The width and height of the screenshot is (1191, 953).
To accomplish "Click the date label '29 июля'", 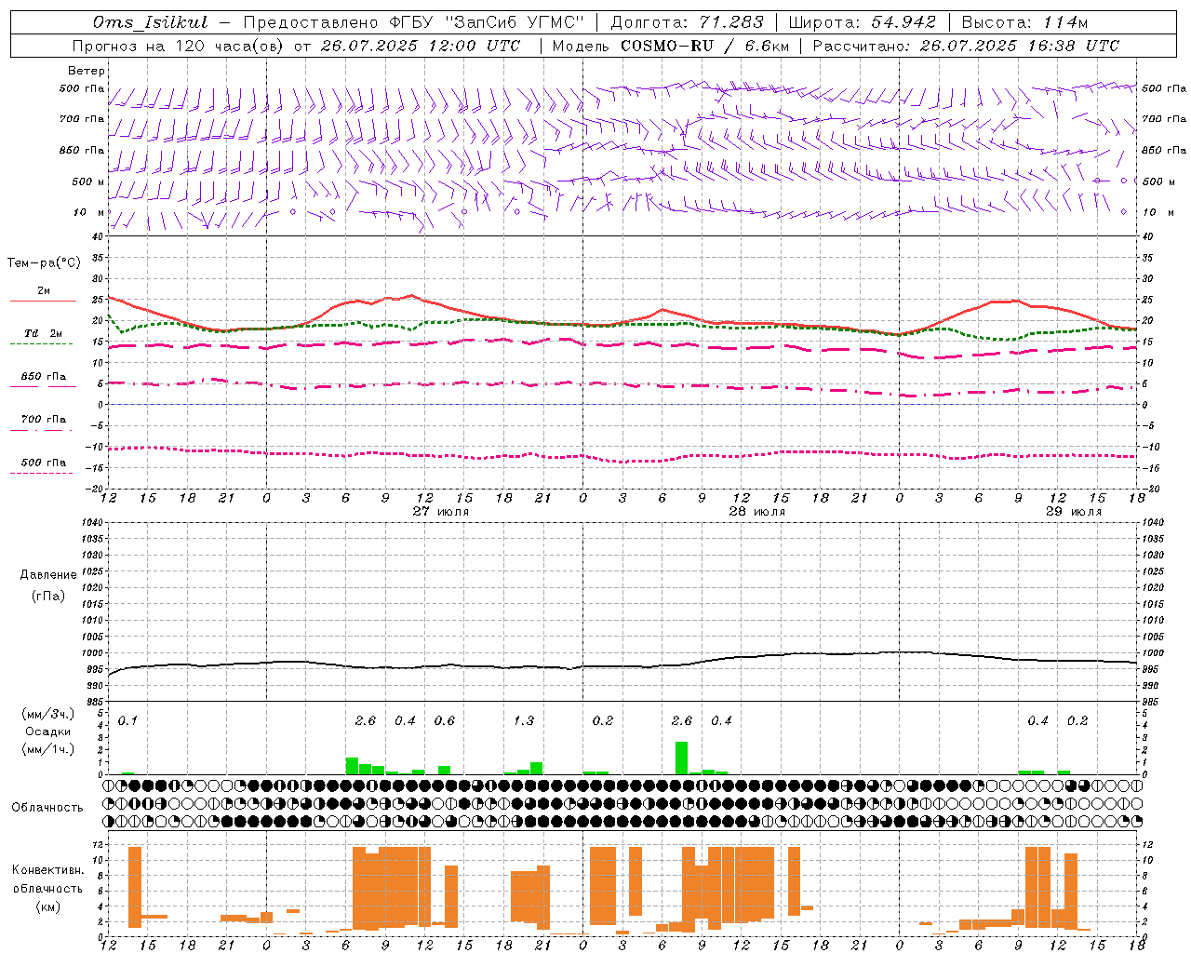I will pyautogui.click(x=1074, y=512).
